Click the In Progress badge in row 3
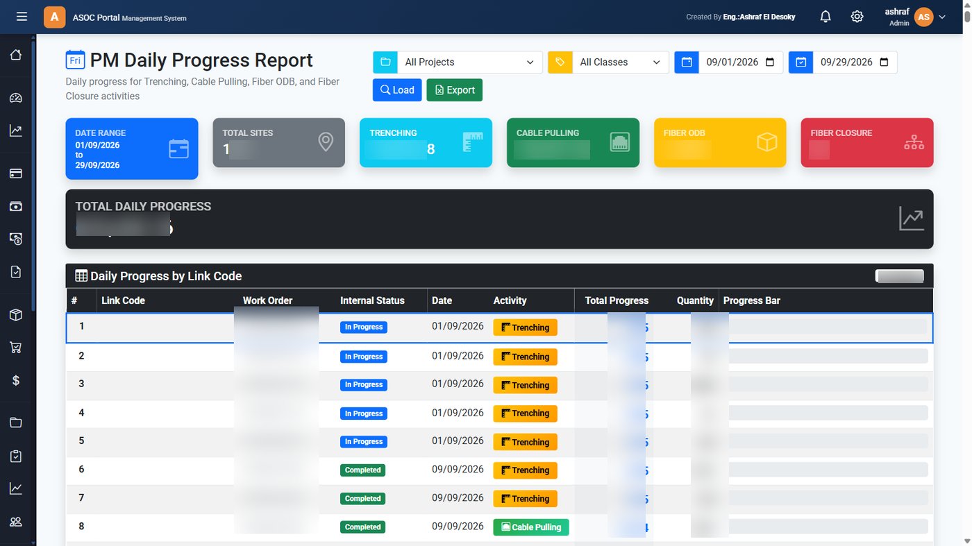This screenshot has height=546, width=972. pyautogui.click(x=363, y=384)
